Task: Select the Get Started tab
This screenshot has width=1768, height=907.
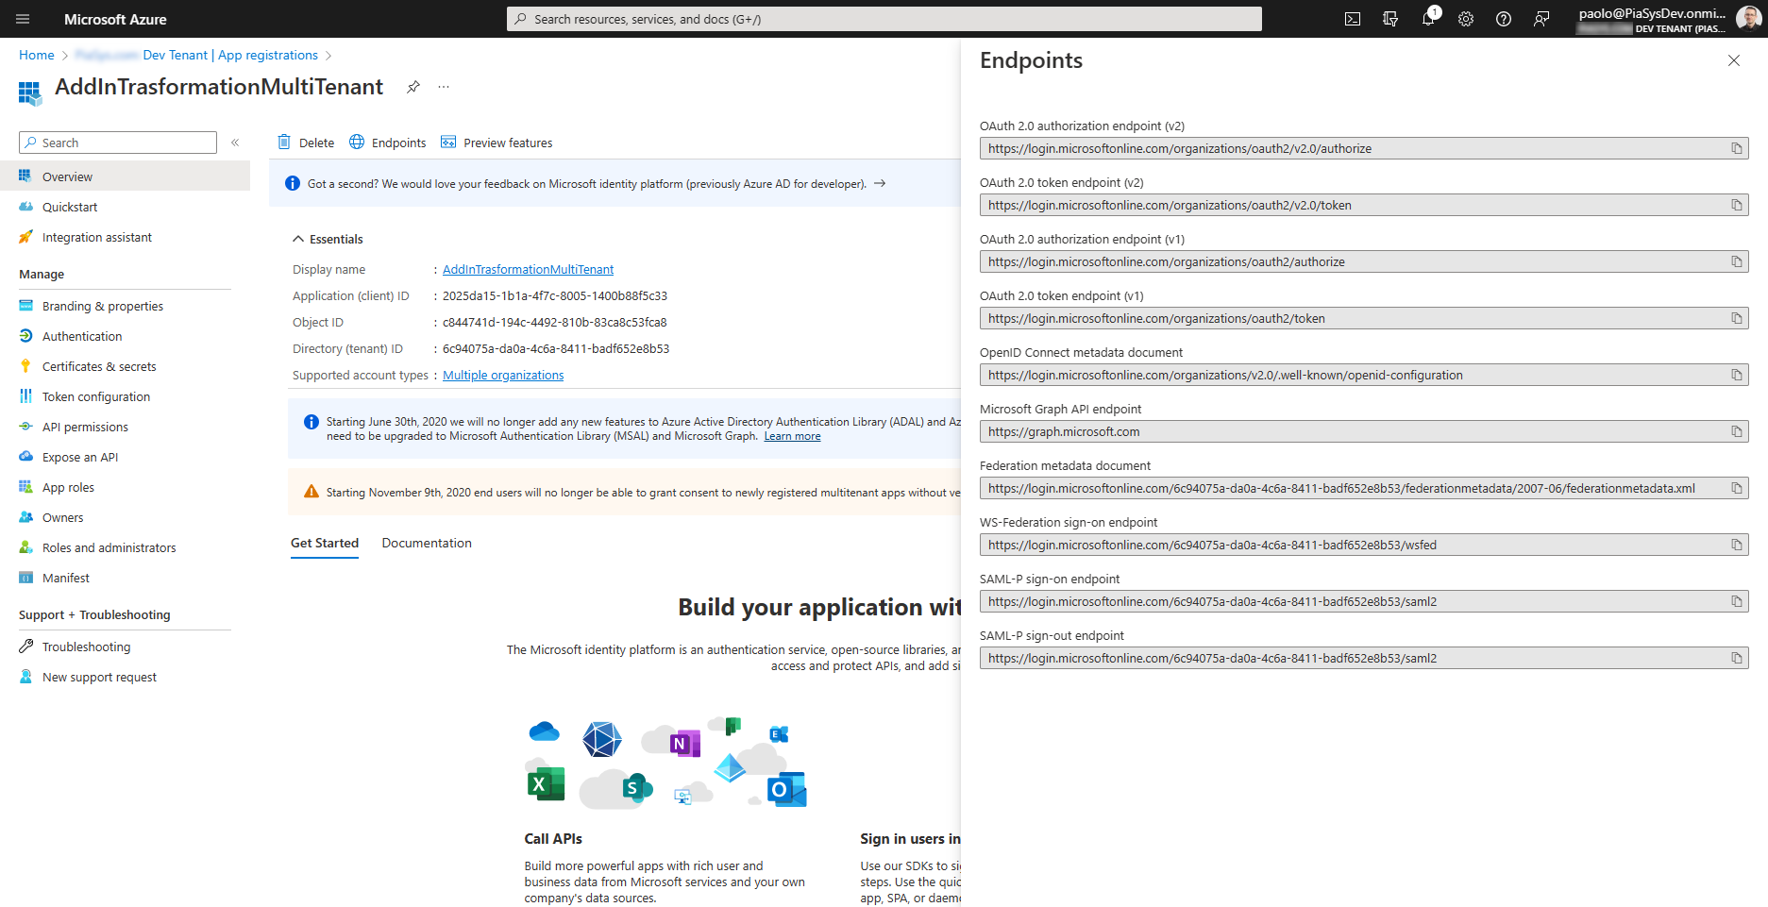Action: (x=325, y=543)
